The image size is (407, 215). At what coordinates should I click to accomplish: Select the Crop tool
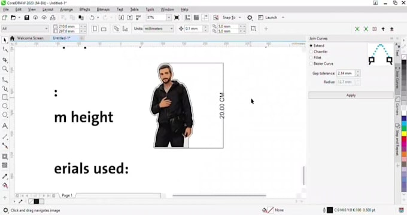pyautogui.click(x=5, y=60)
